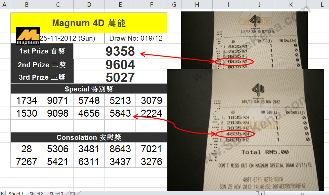329x195 pixels.
Task: Click the Draw No: 019/12 cell
Action: tap(136, 38)
